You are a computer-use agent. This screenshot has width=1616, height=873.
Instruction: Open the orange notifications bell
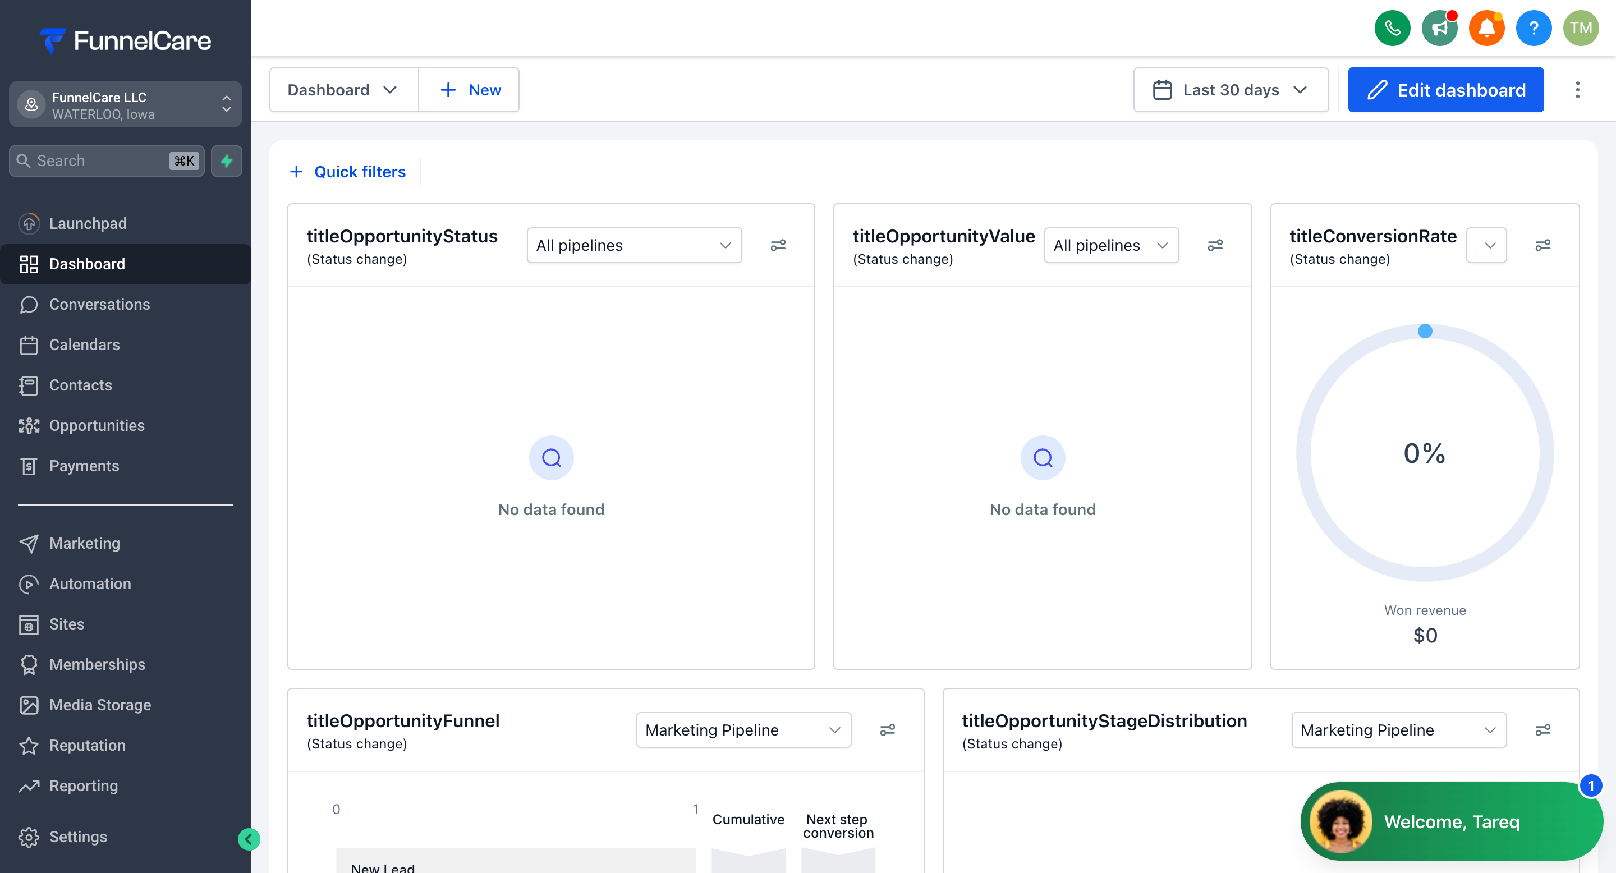pos(1486,27)
